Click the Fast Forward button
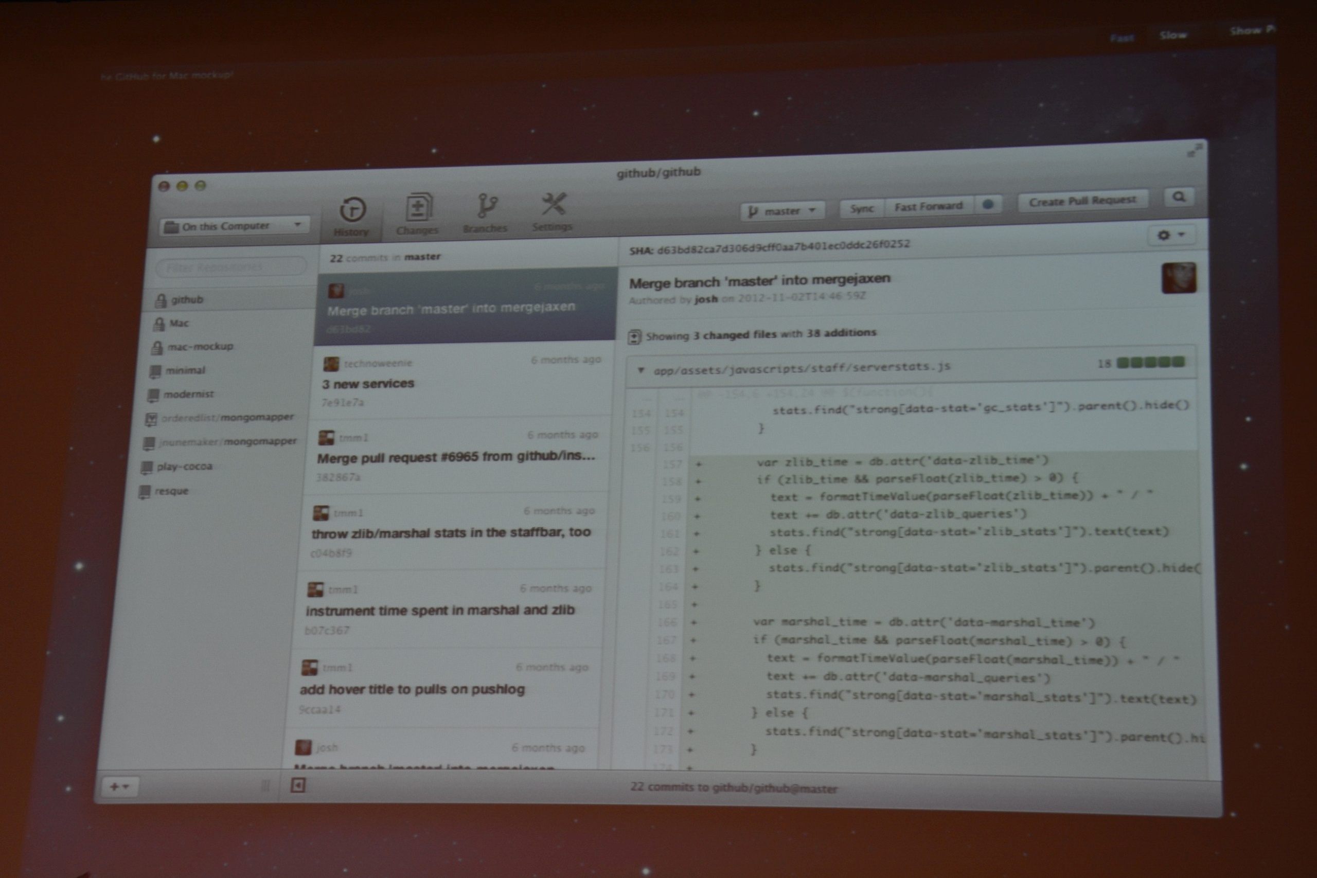Screen dimensions: 1317x878 [929, 207]
